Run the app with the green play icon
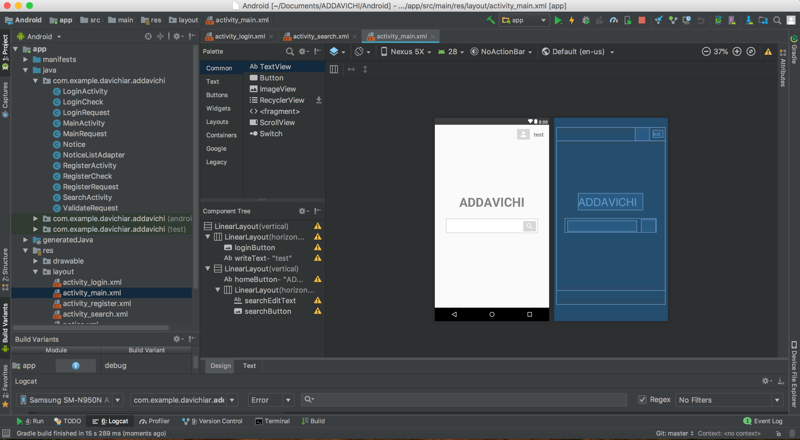 (558, 20)
